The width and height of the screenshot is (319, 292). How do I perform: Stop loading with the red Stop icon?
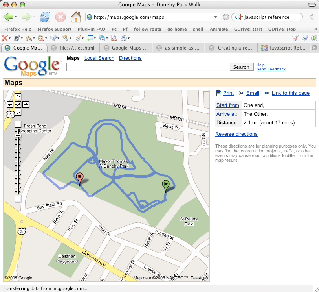coord(60,17)
